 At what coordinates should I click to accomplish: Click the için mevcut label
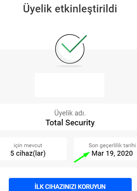(x=28, y=145)
